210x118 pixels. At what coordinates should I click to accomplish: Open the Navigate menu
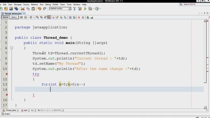click(18, 5)
